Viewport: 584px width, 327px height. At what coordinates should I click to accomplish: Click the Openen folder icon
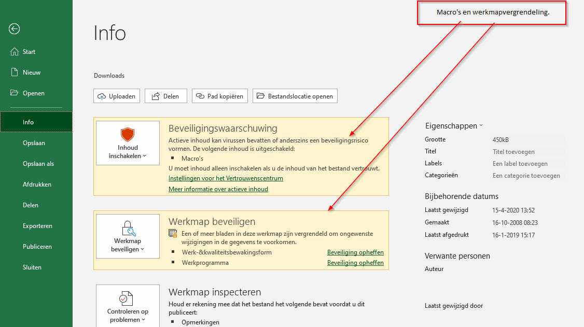(14, 93)
